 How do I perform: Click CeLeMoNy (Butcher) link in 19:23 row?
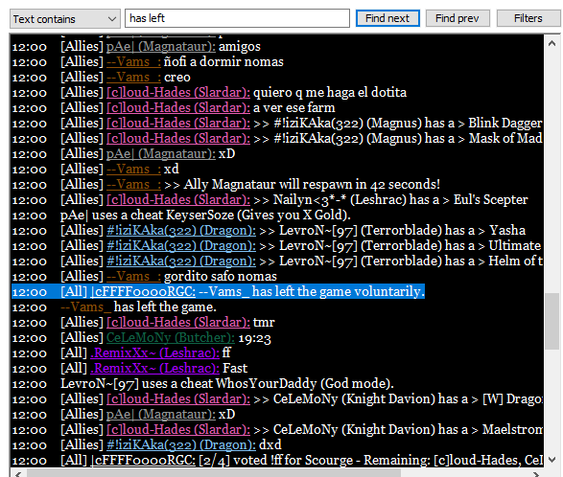point(171,338)
